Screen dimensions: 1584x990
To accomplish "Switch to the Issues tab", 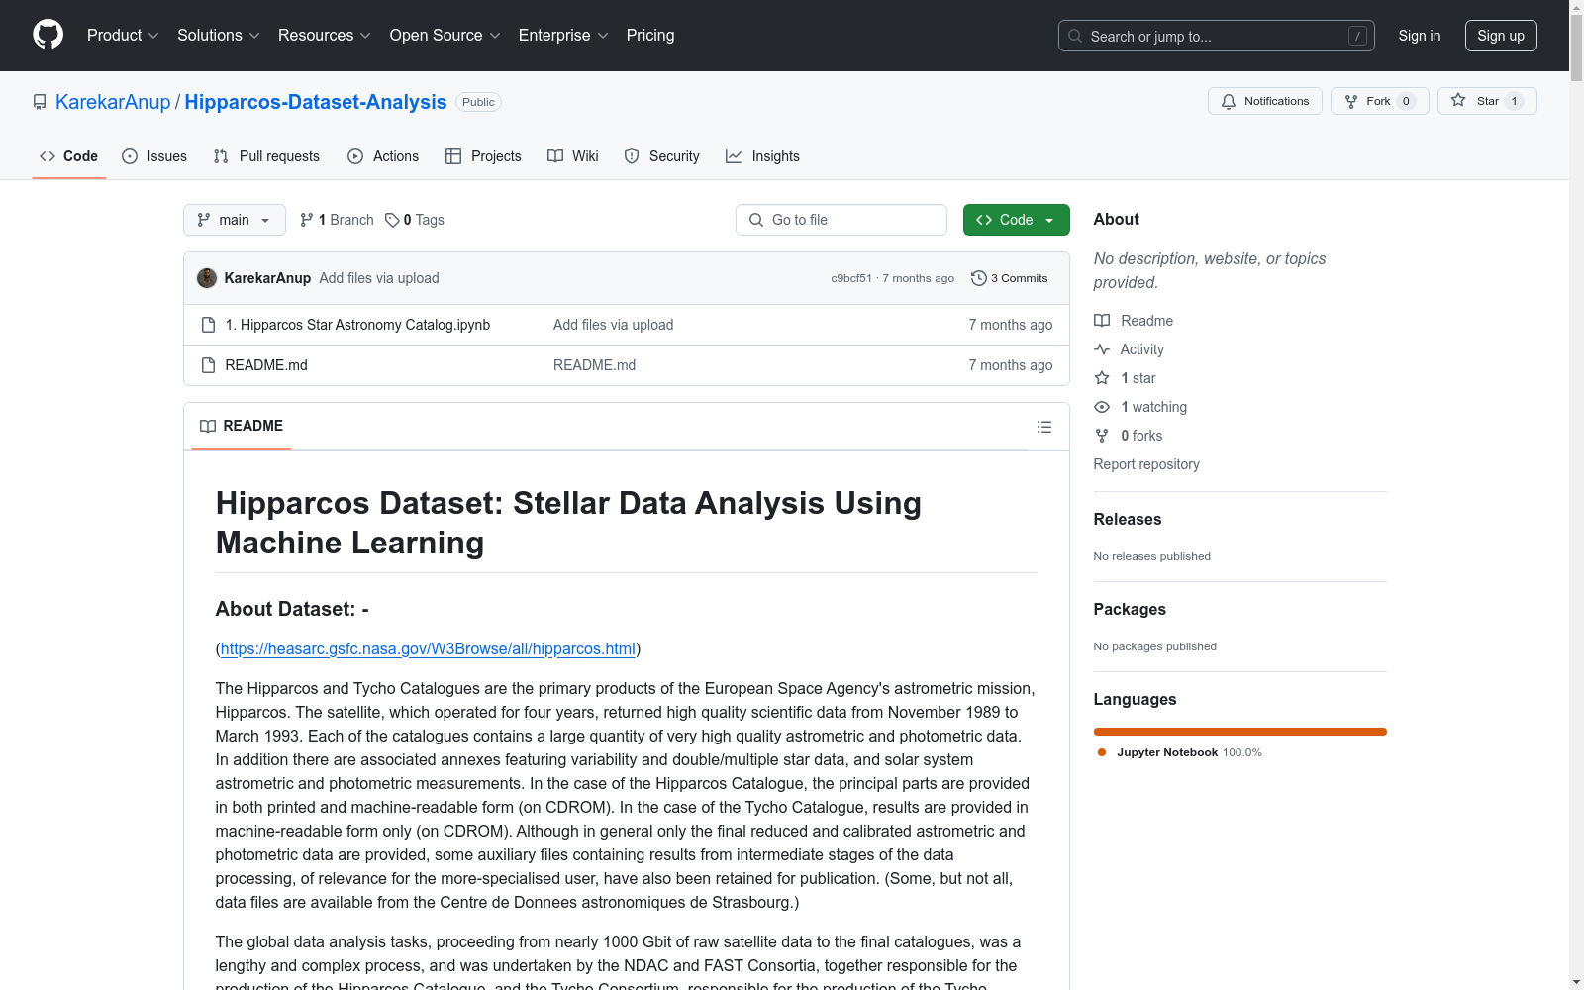I will coord(154,156).
